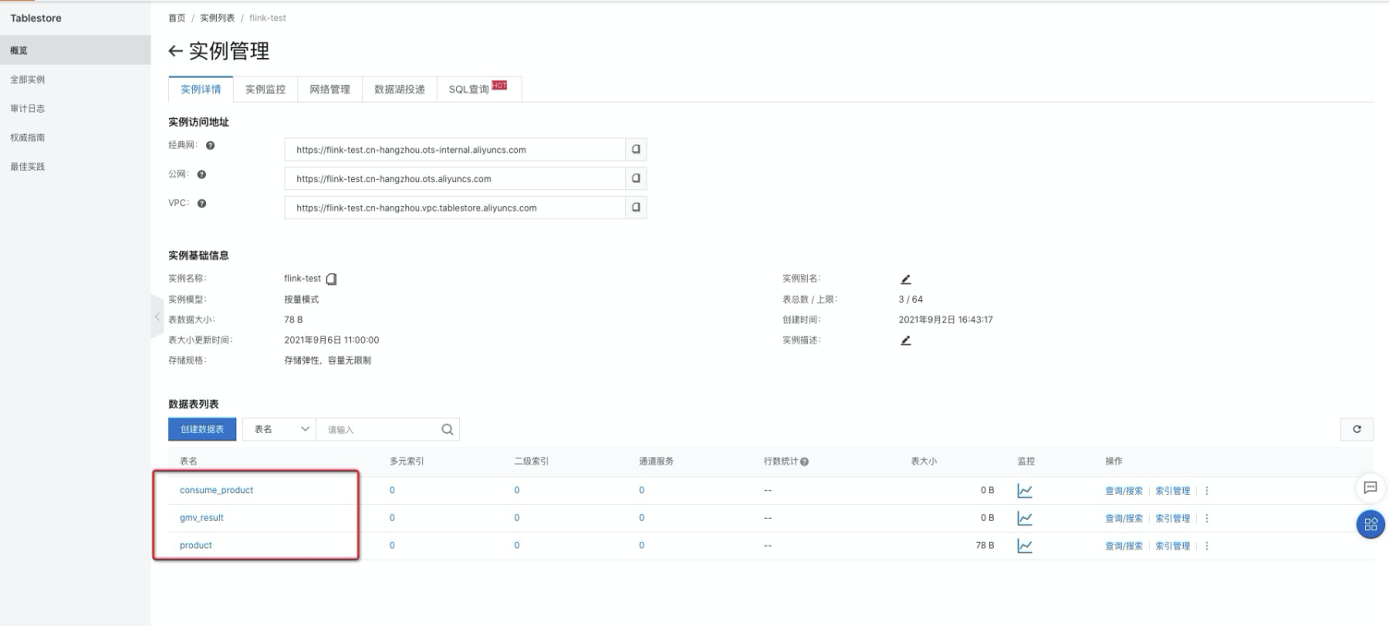The width and height of the screenshot is (1389, 626).
Task: Open more actions for consume_product row
Action: [x=1207, y=490]
